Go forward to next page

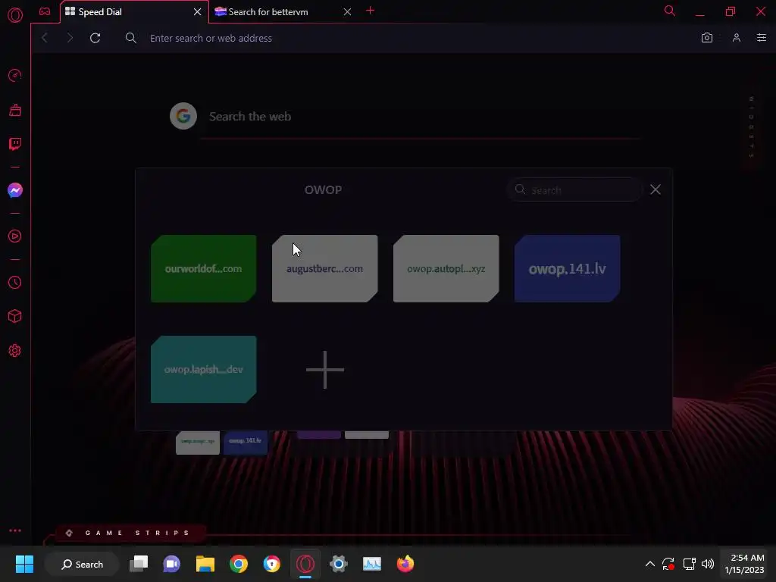click(70, 38)
